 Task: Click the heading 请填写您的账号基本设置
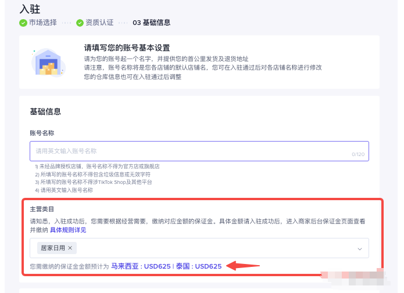127,48
